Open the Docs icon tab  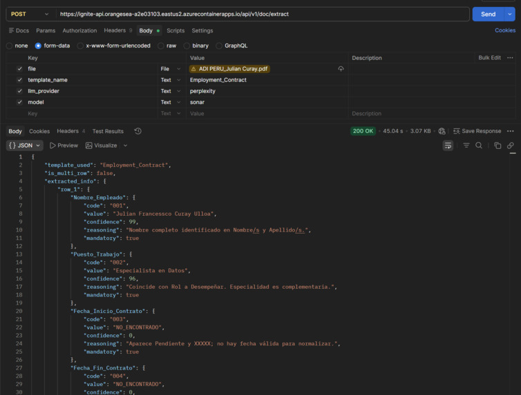pos(12,30)
